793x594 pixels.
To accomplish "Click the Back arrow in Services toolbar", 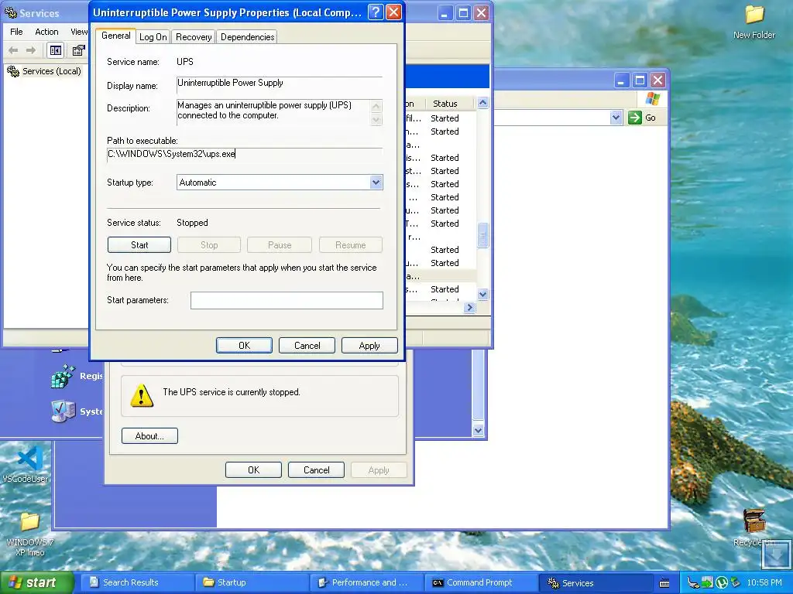I will point(14,50).
